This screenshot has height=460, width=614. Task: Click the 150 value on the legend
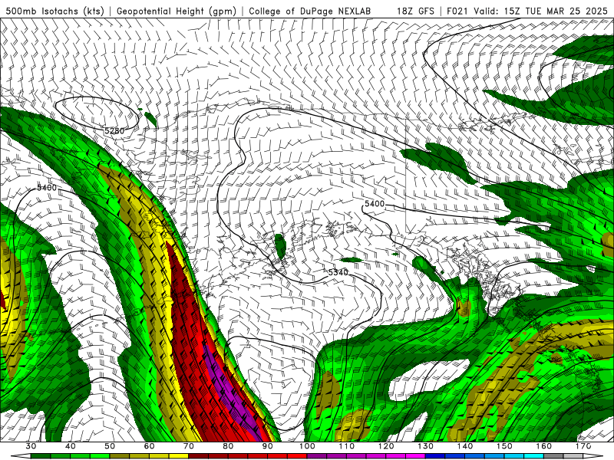[x=505, y=446]
